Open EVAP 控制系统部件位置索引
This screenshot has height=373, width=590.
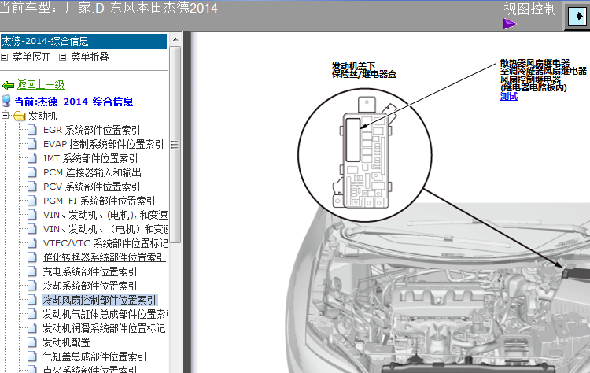(104, 144)
